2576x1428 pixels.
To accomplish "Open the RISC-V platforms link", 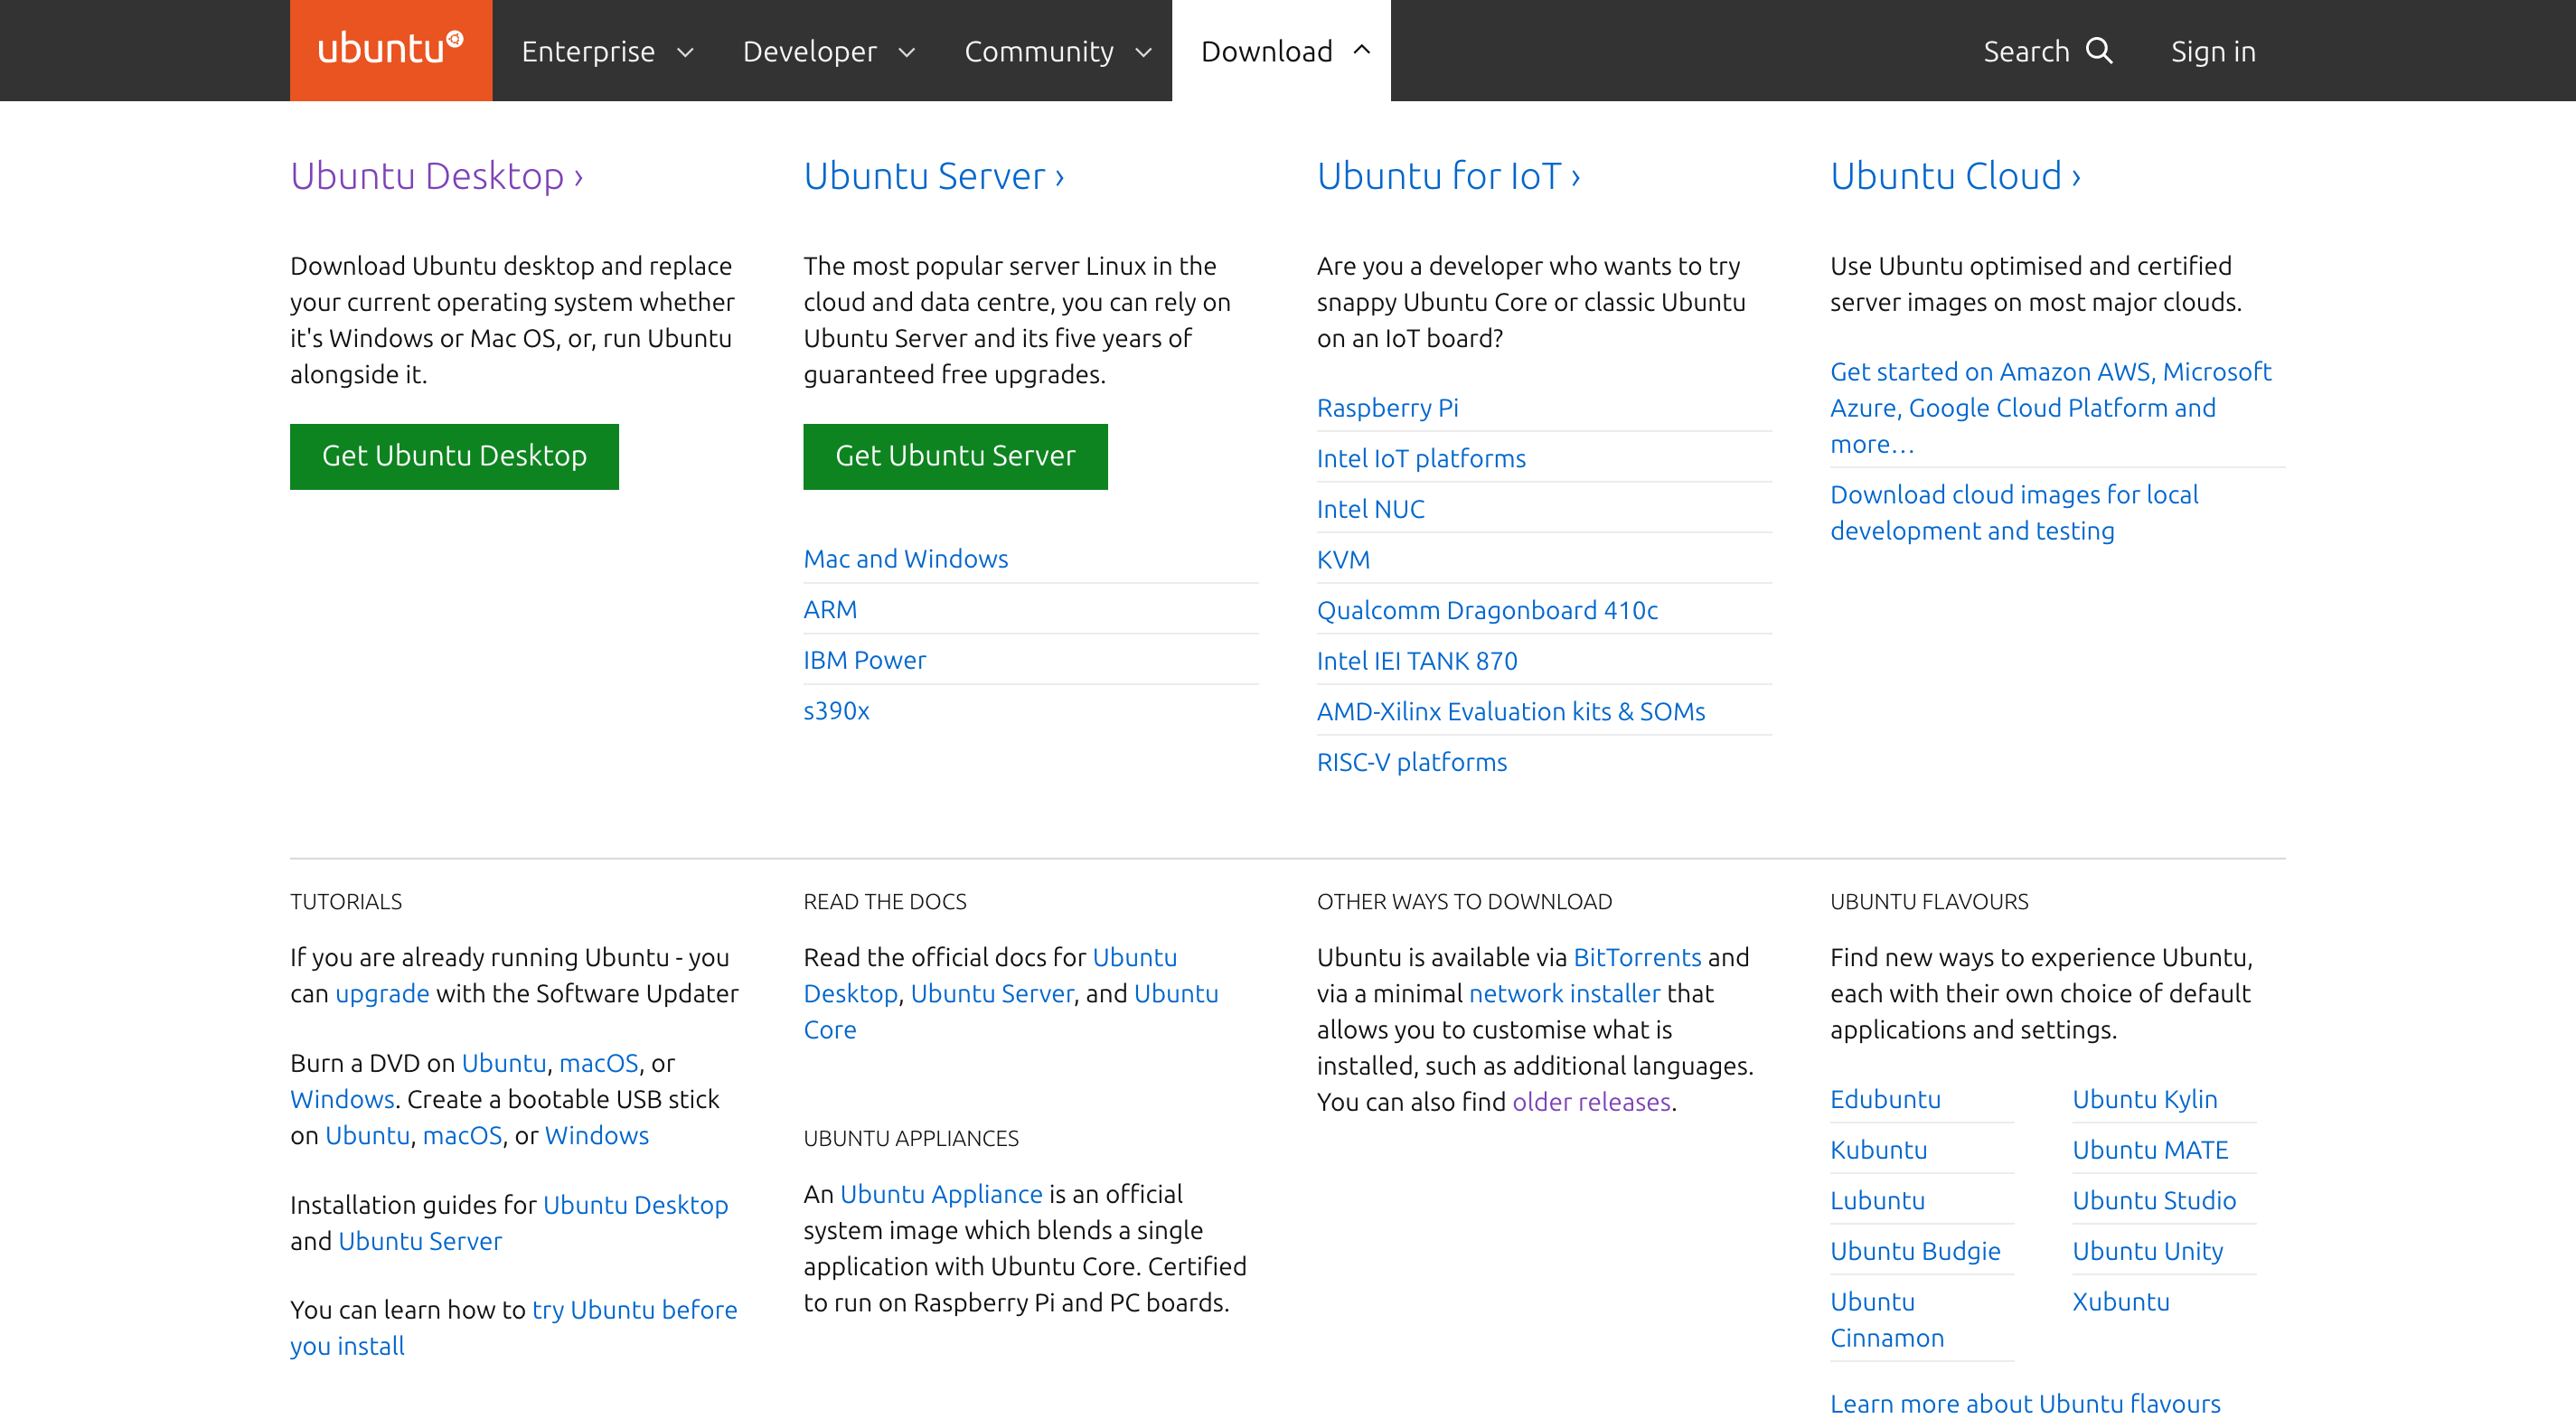I will click(x=1412, y=762).
